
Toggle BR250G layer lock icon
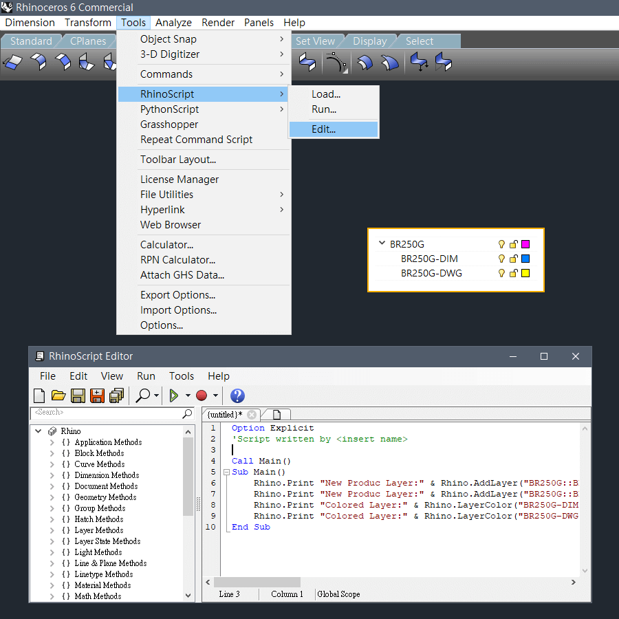point(513,244)
